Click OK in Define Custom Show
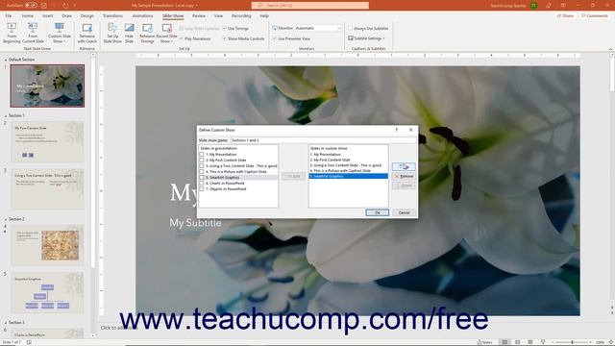615x346 pixels. click(378, 212)
